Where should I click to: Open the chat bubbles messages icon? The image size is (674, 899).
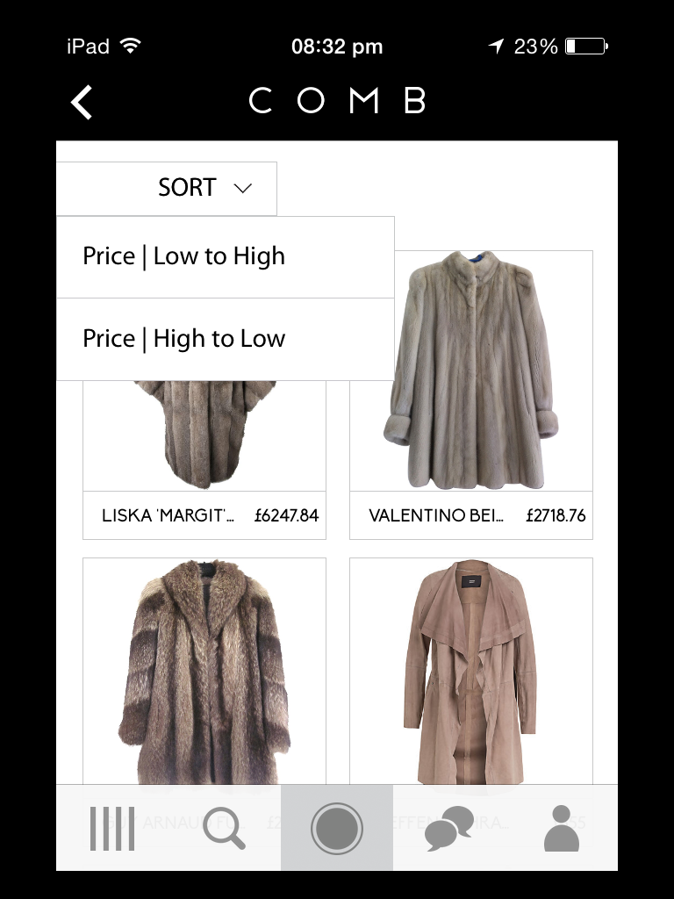pyautogui.click(x=449, y=829)
